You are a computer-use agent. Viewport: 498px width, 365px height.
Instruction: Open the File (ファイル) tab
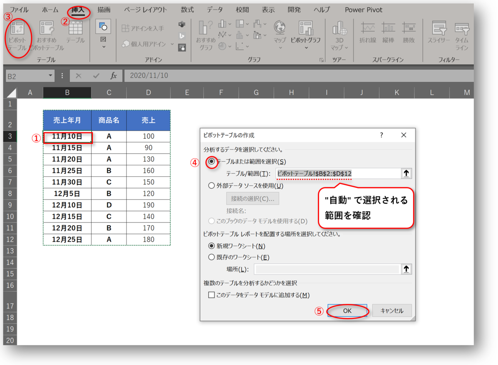20,10
